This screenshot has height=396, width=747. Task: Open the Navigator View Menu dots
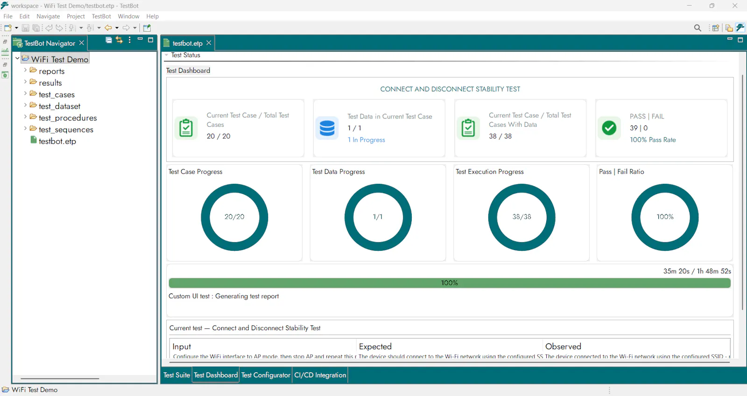pos(130,40)
